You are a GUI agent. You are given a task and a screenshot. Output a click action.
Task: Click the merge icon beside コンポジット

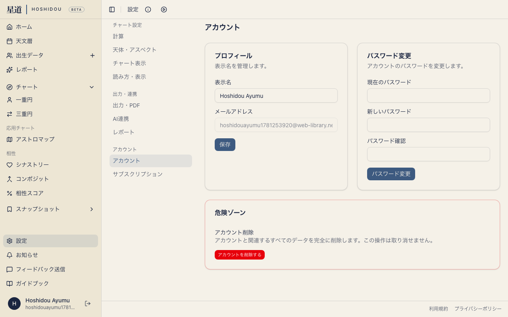pyautogui.click(x=10, y=179)
